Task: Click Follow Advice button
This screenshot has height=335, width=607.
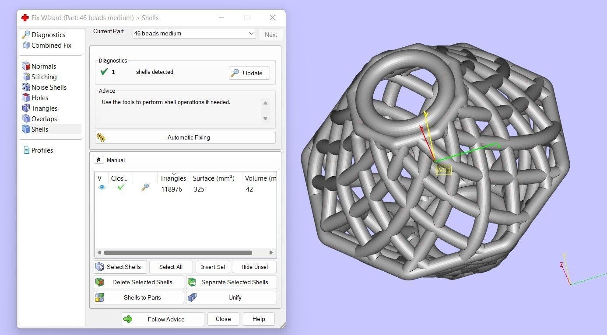Action: pos(163,319)
